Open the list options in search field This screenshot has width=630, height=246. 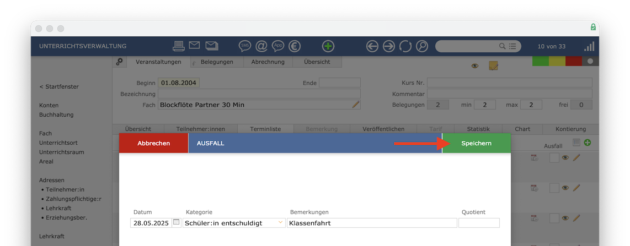coord(512,46)
